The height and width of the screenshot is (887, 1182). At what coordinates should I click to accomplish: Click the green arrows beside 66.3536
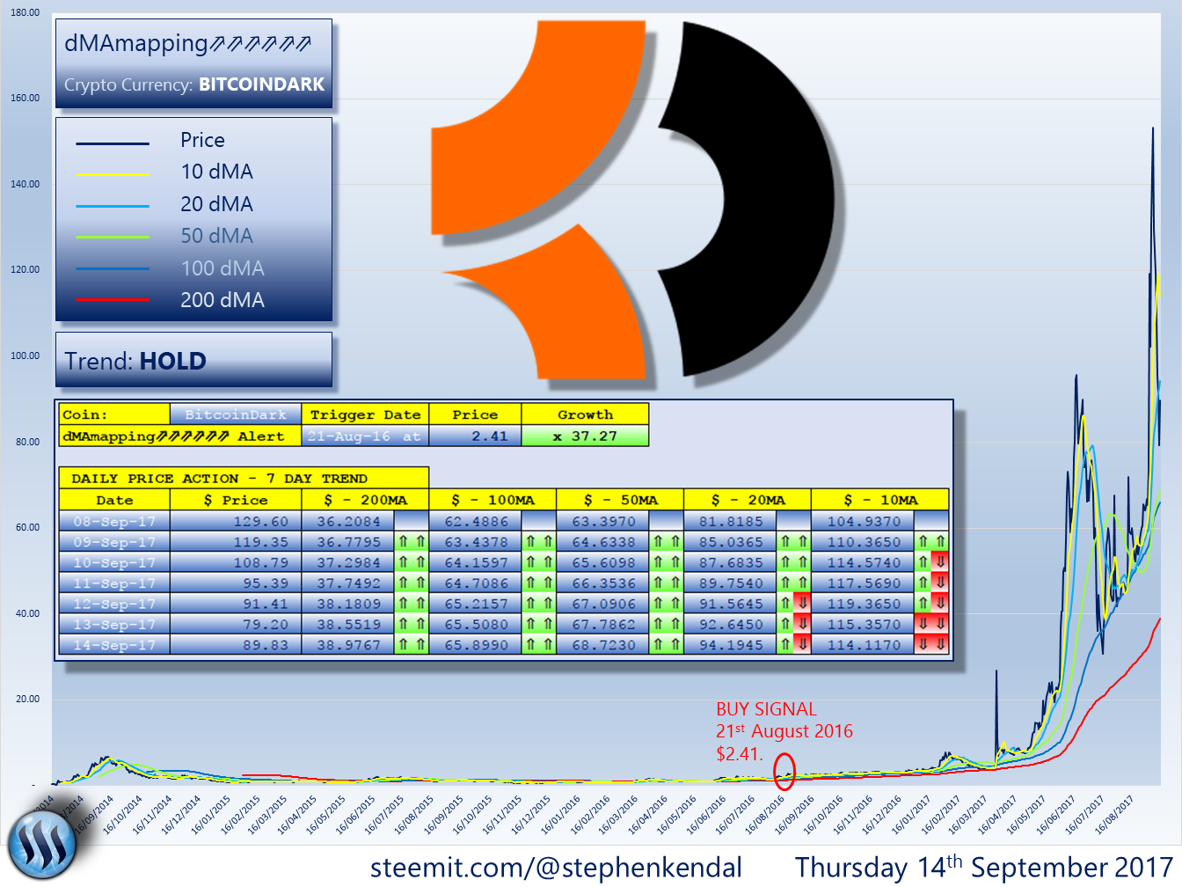(x=666, y=583)
